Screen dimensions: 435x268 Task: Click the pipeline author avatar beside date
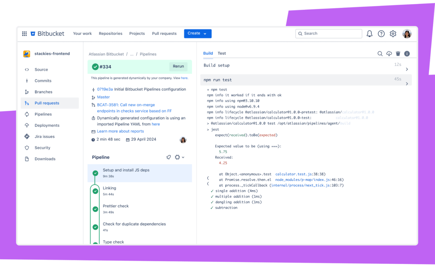point(183,140)
